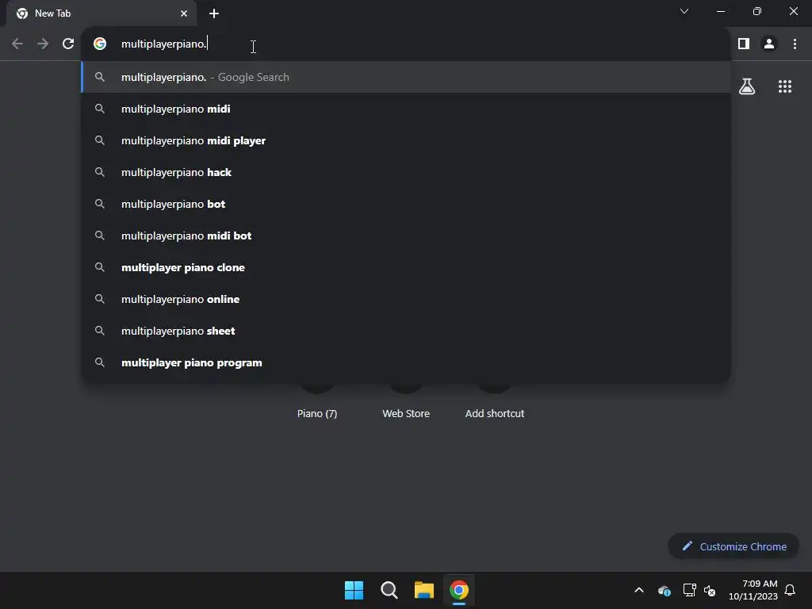The image size is (812, 609).
Task: Click the back navigation arrow
Action: (17, 44)
